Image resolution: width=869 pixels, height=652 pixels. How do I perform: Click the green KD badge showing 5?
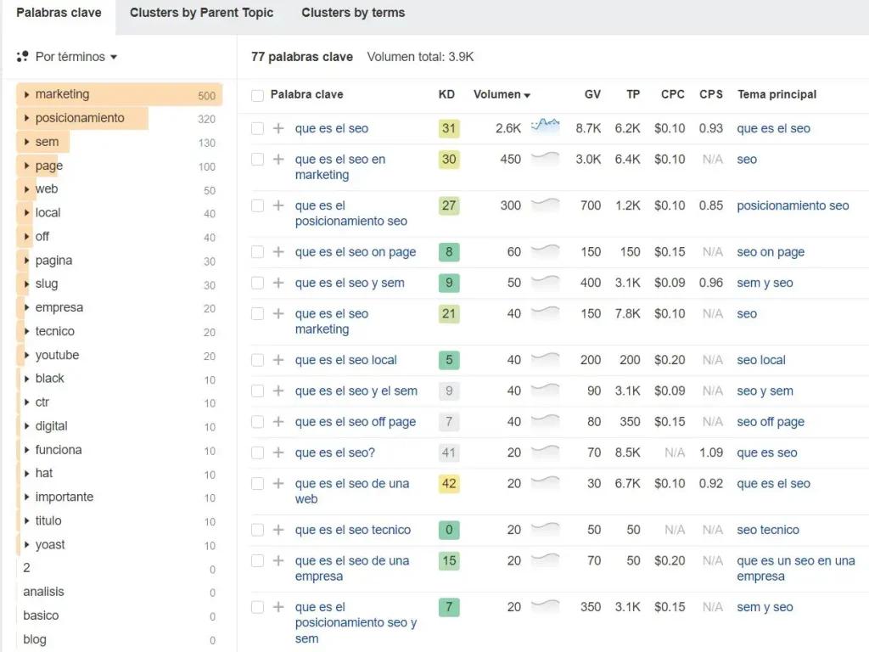point(449,360)
